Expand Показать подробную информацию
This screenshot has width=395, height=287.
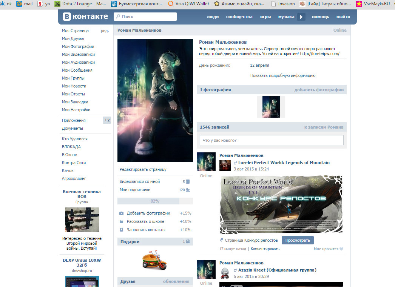pyautogui.click(x=282, y=75)
